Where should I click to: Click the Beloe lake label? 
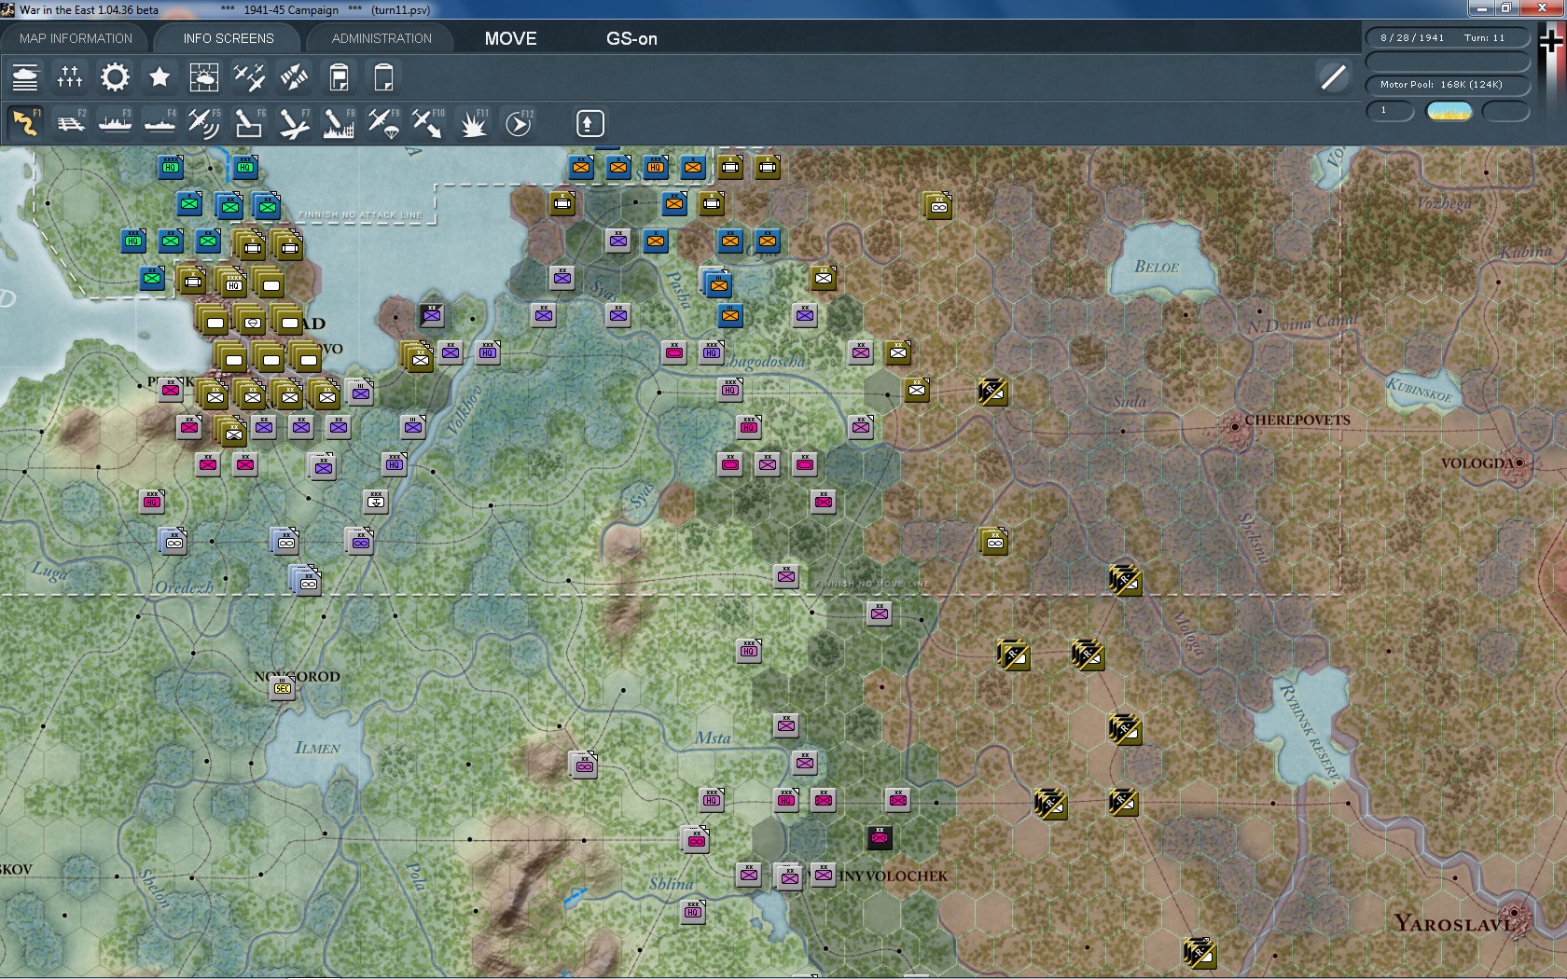[x=1157, y=267]
